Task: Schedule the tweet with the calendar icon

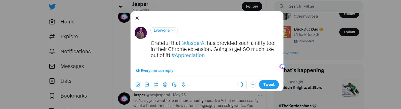Action: point(174,85)
